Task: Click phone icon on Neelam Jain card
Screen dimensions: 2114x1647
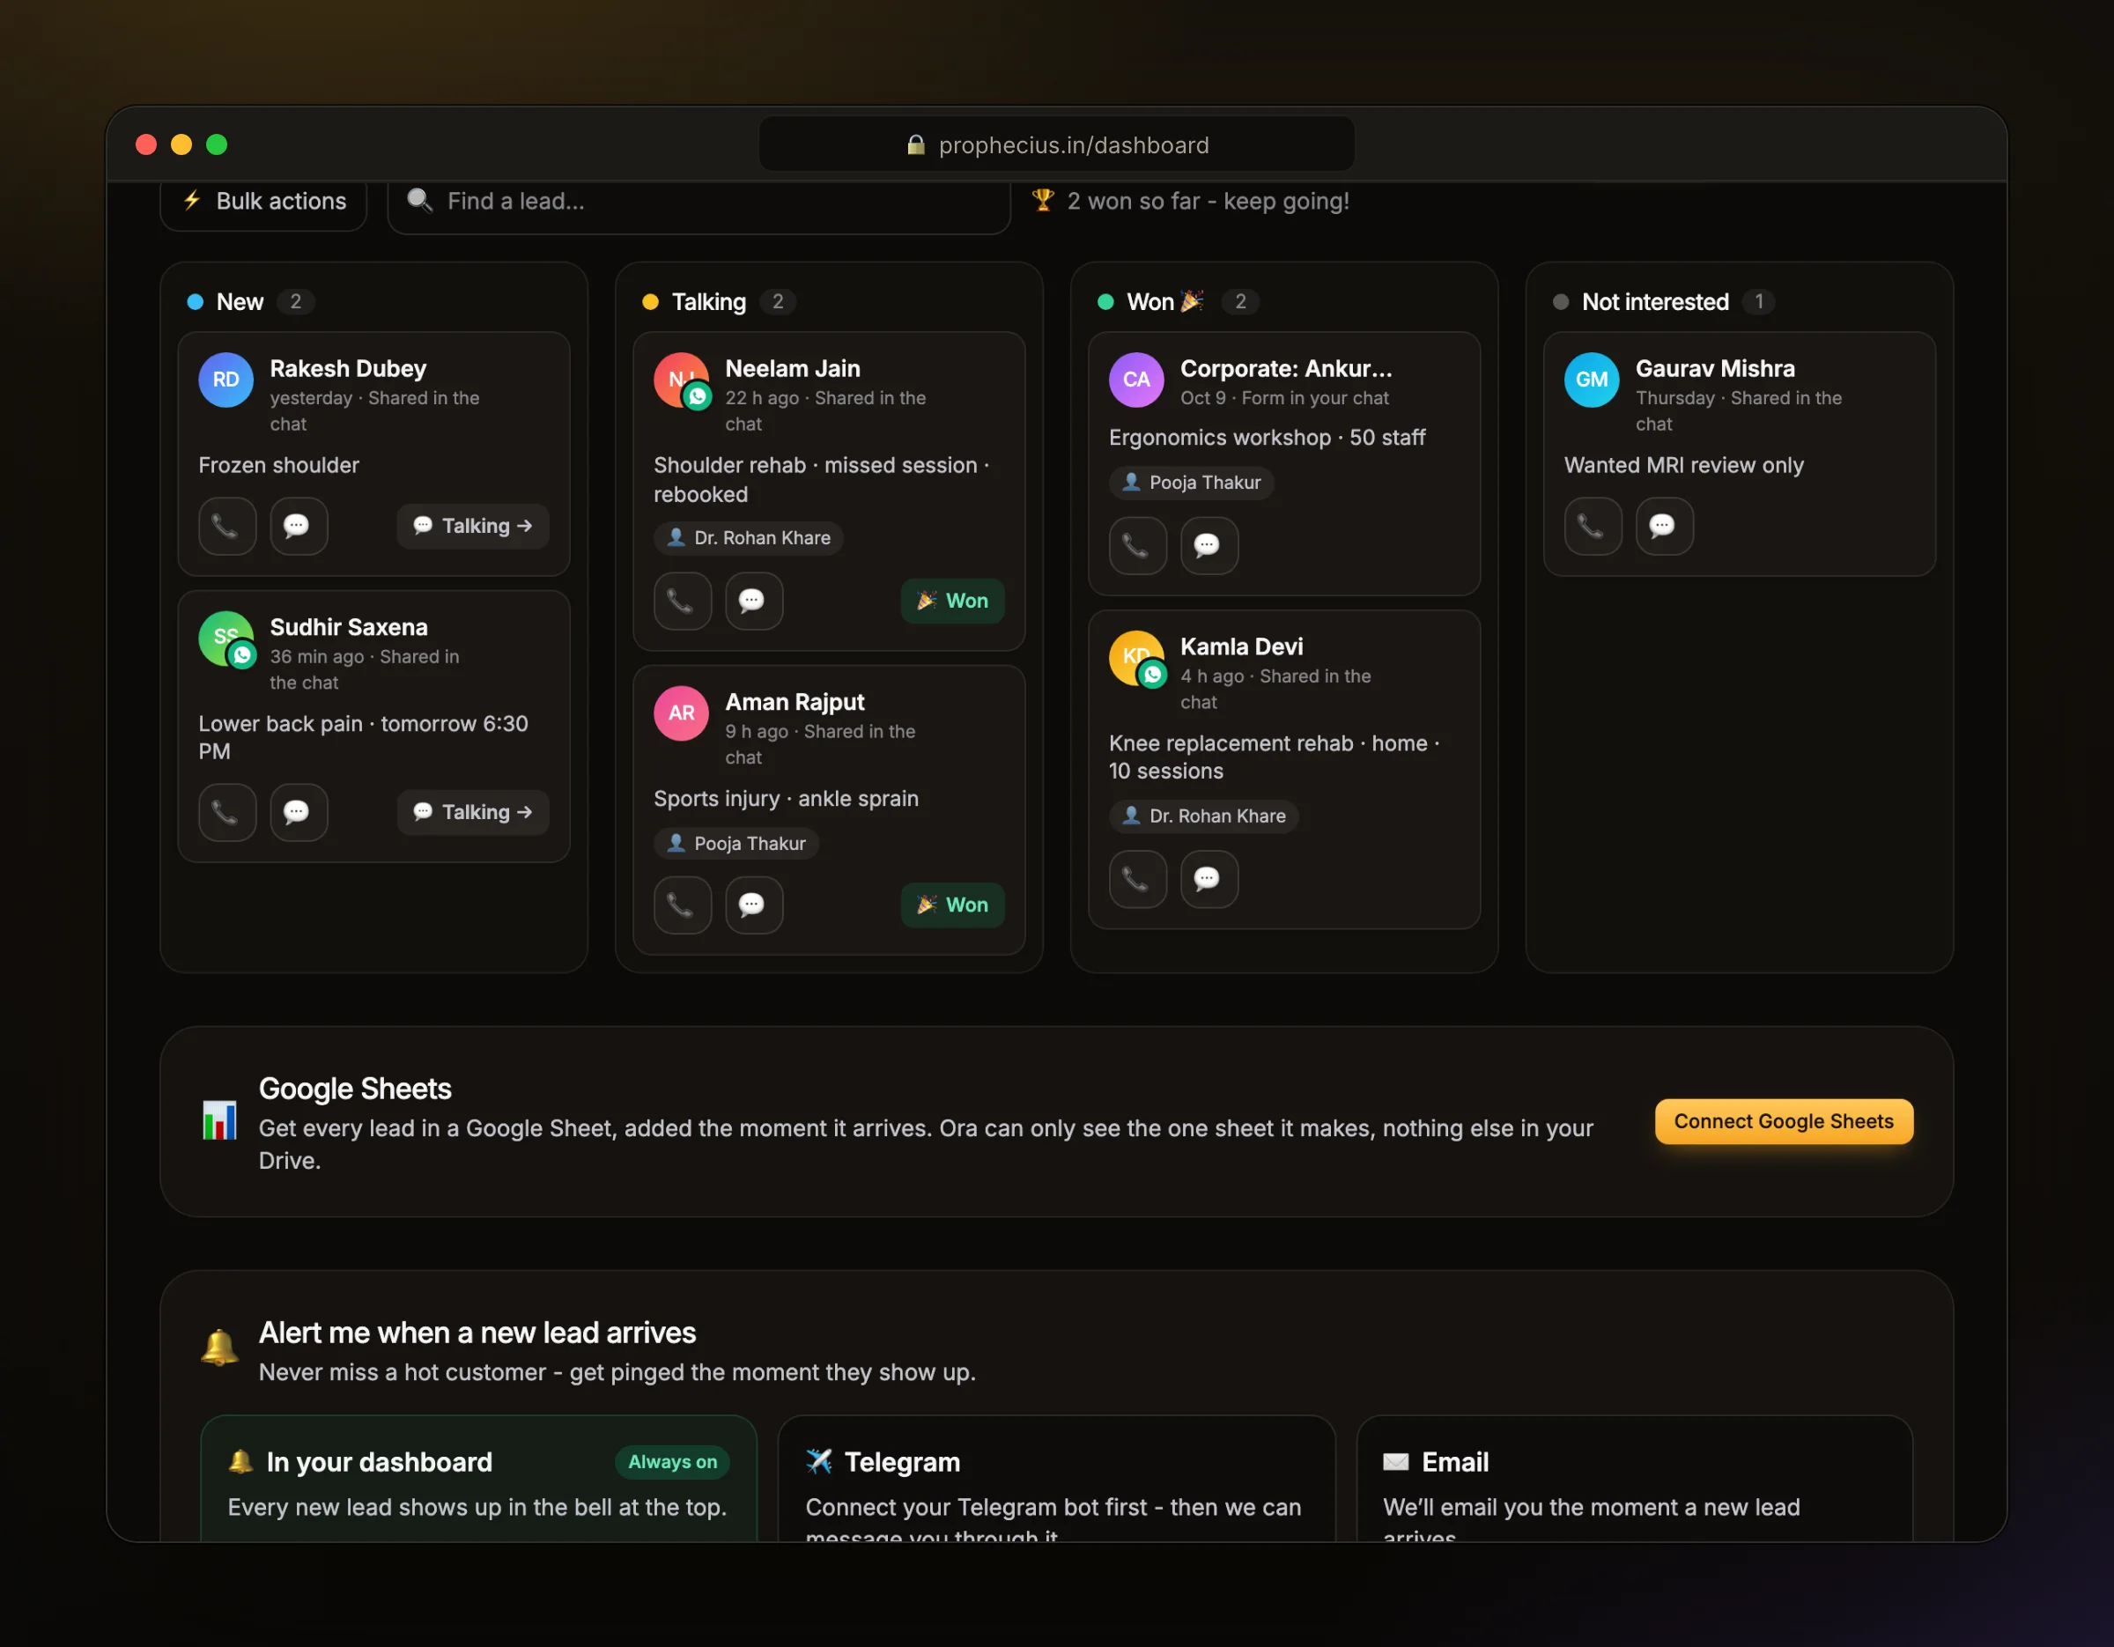Action: click(683, 601)
